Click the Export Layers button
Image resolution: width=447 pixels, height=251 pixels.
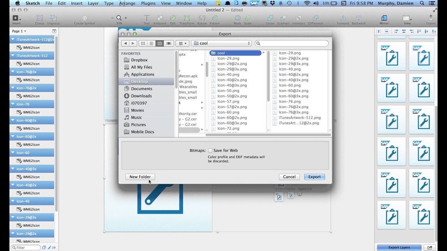[x=399, y=248]
